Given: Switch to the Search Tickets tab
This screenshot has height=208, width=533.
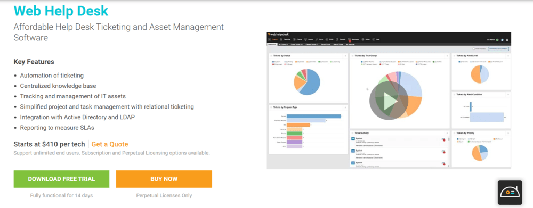Looking at the screenshot, I should point(338,44).
